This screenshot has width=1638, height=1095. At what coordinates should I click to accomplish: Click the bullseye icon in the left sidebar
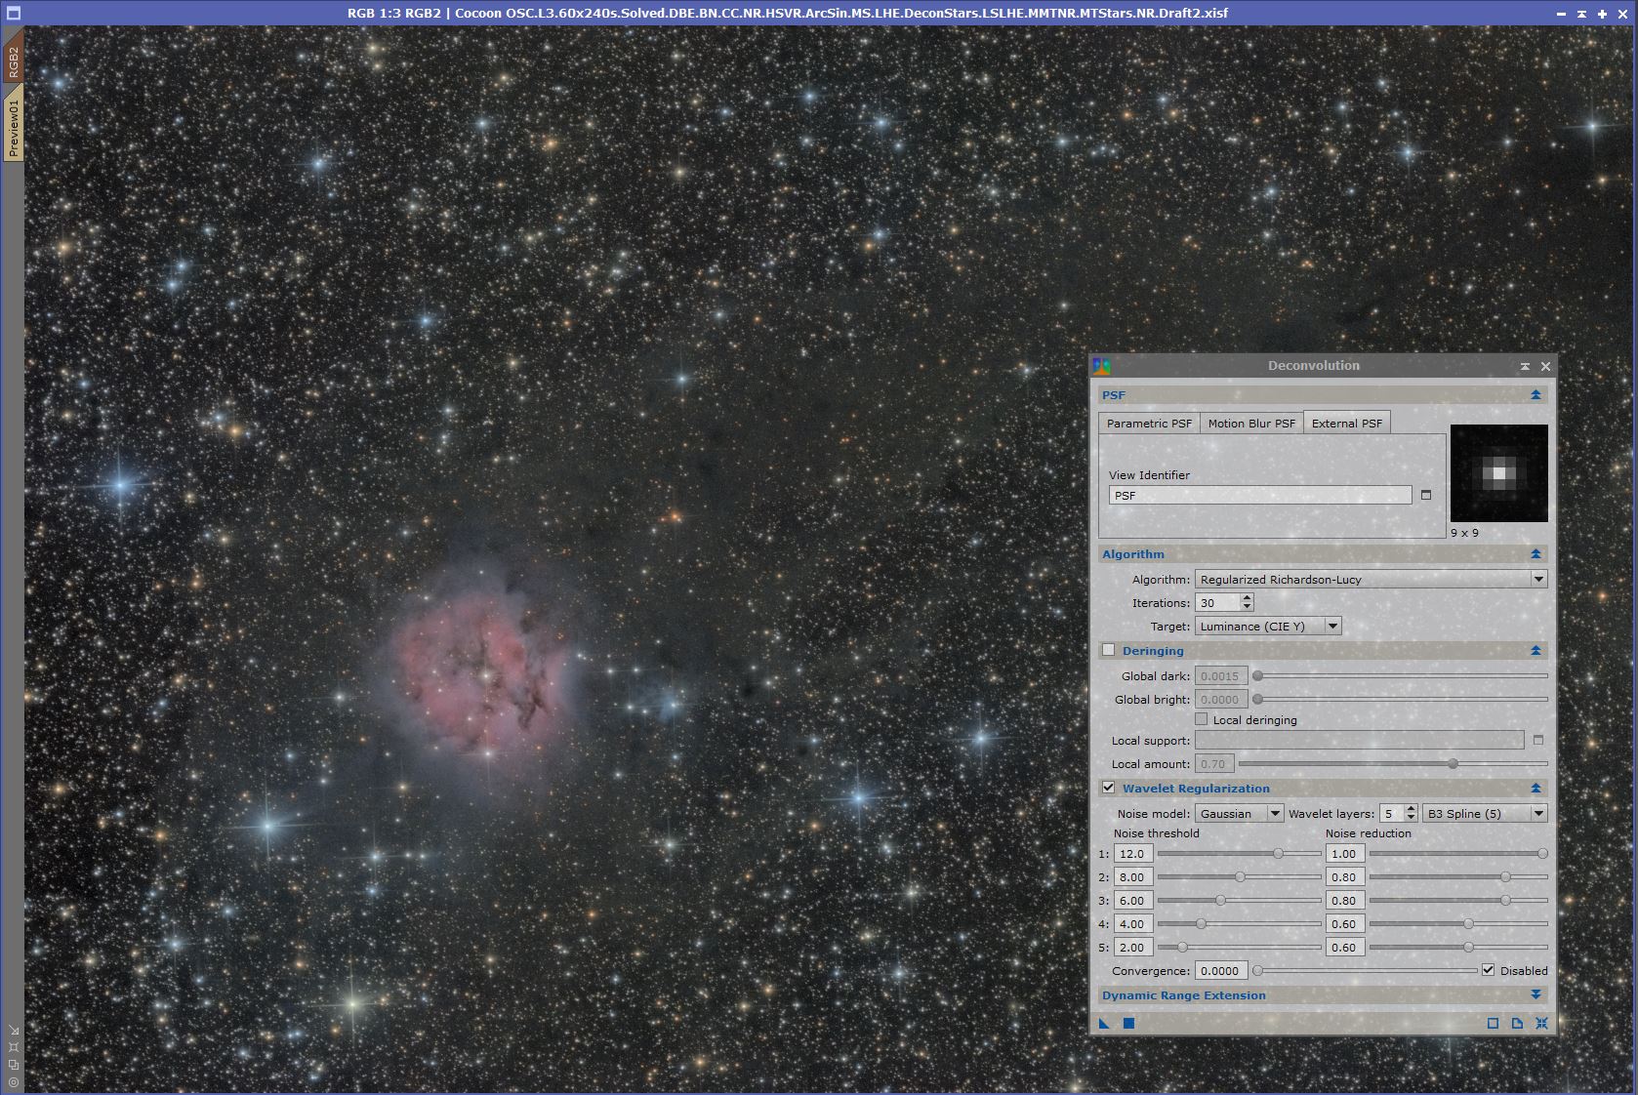(x=13, y=1081)
